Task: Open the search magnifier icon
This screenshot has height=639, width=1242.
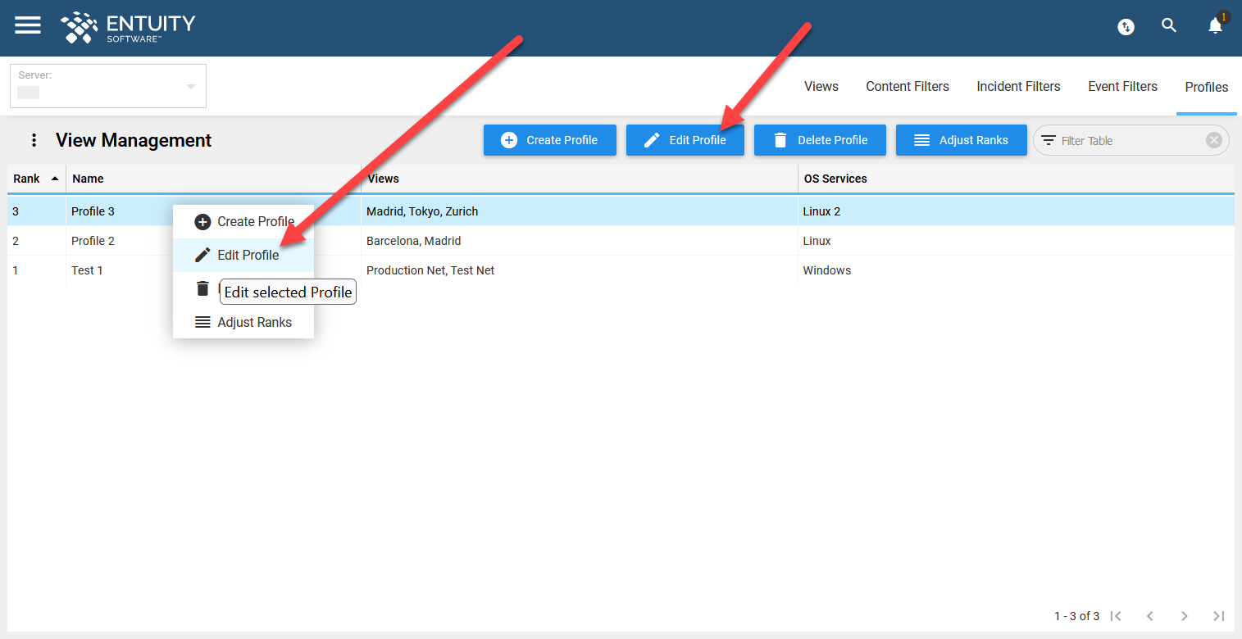Action: 1169,25
